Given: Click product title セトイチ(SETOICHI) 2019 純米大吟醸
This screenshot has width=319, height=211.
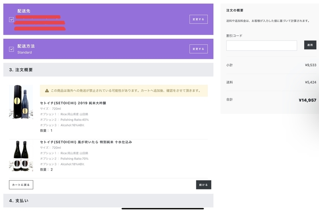Looking at the screenshot, I should point(73,103).
